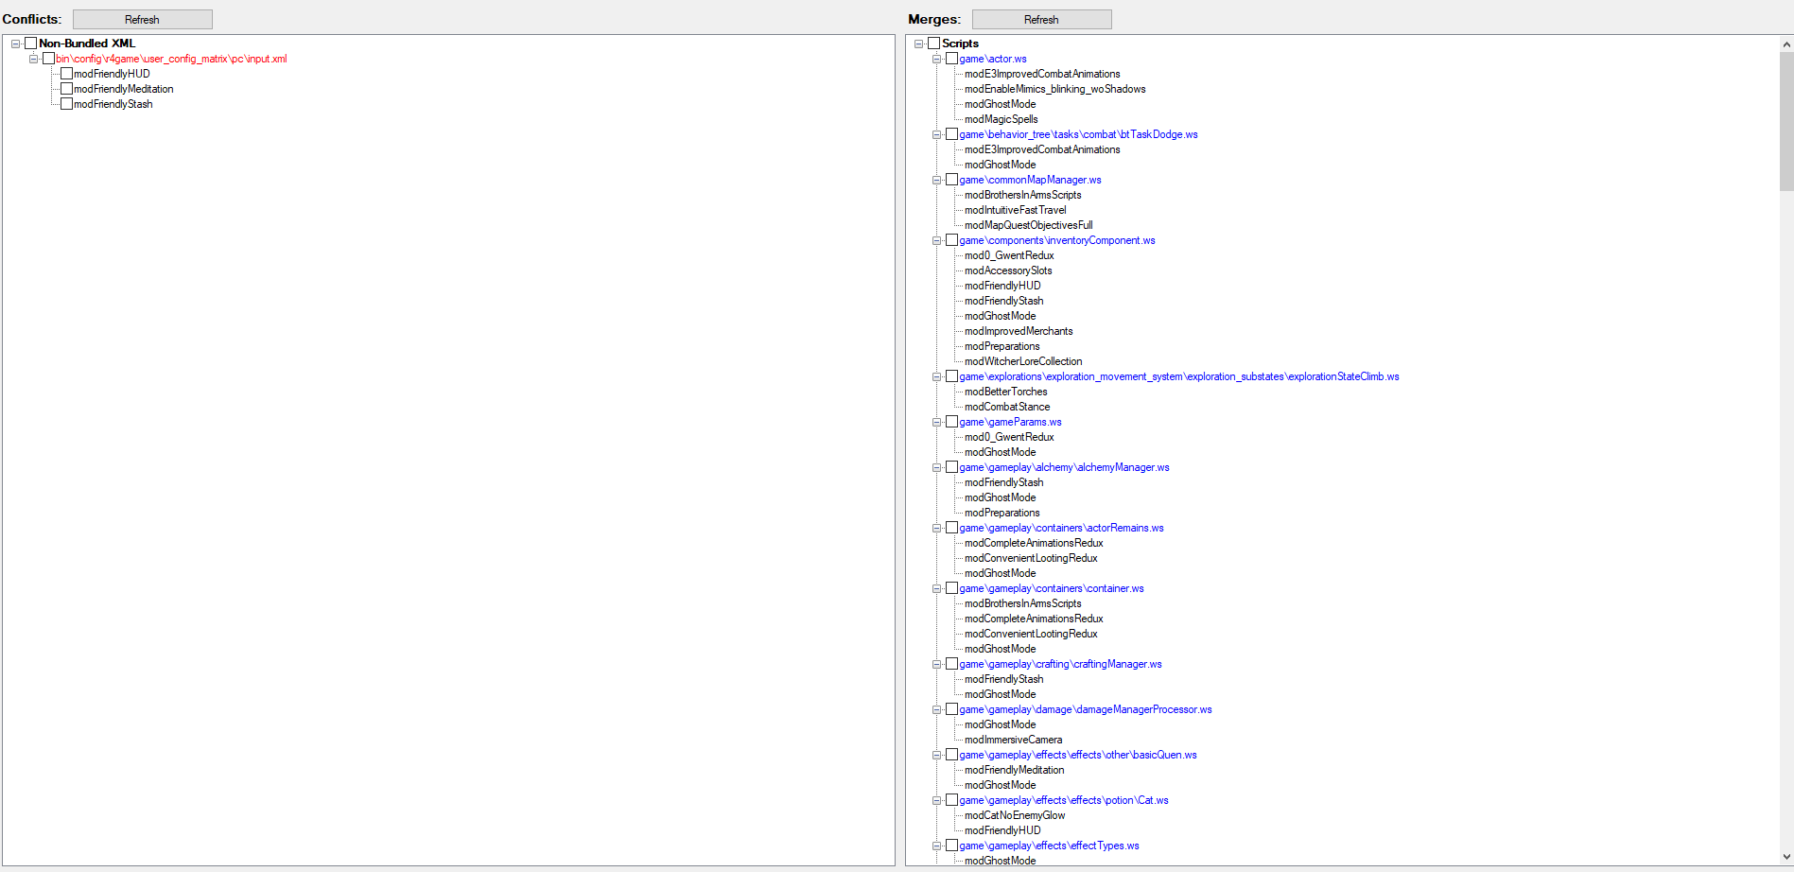This screenshot has height=872, width=1794.
Task: Click the Merges panel scrollbar thumb
Action: coord(1786,121)
